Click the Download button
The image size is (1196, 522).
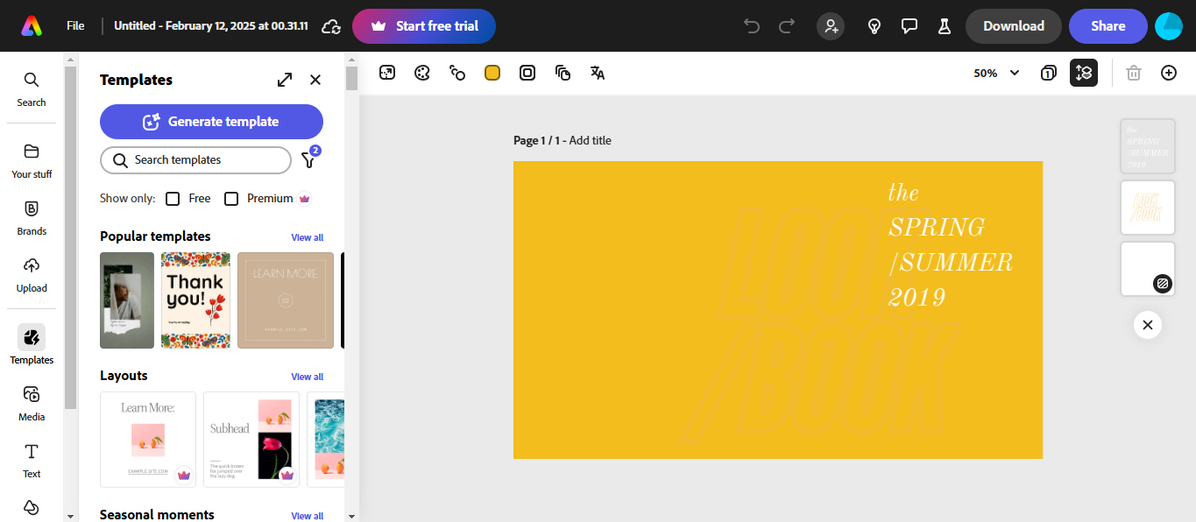[x=1014, y=26]
